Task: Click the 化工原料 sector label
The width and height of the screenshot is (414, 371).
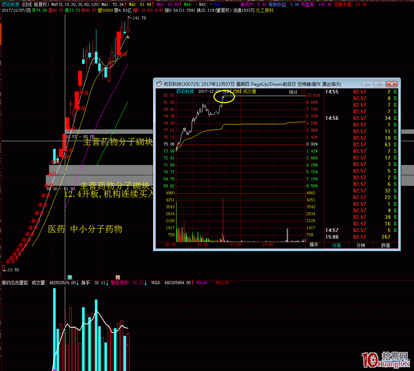Action: point(265,11)
